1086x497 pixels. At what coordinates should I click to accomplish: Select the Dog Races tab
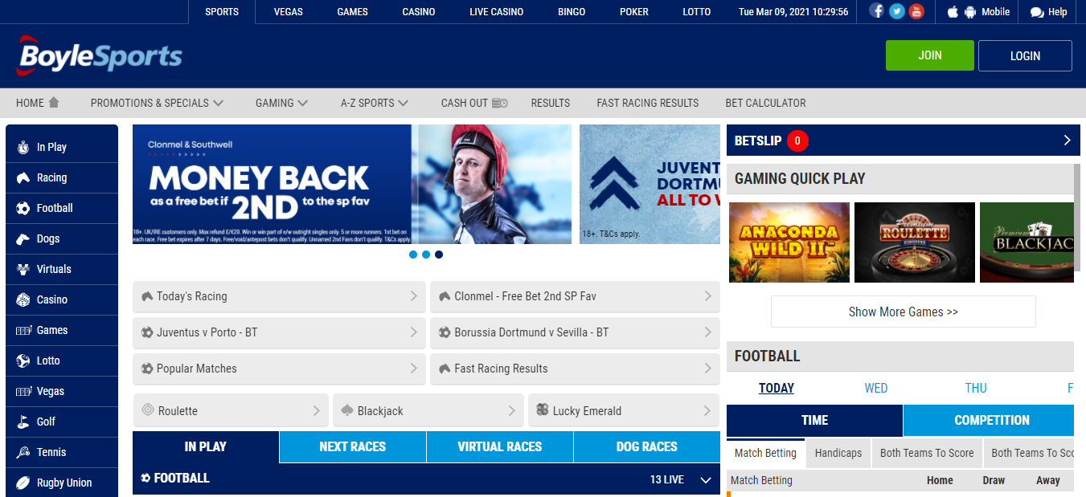point(647,447)
